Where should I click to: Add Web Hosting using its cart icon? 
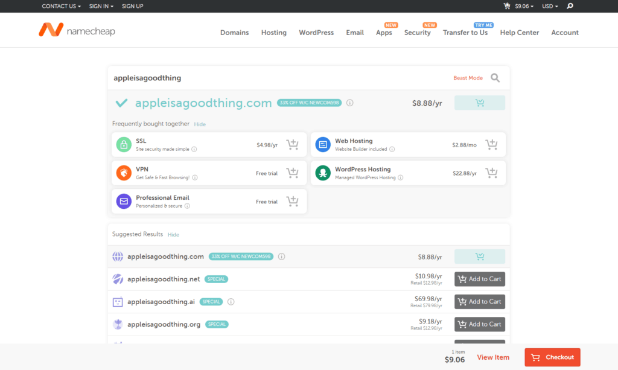(491, 145)
